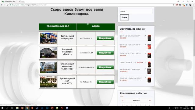Screen dimensions: 195x110
Task: Click the site search input field
Action: [x=136, y=11]
